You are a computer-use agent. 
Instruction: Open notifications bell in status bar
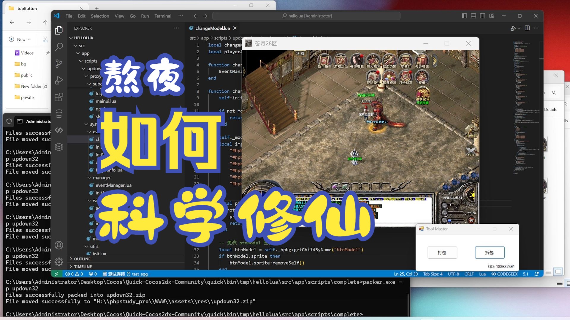[537, 274]
